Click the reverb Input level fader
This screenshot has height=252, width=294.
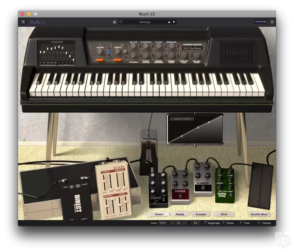click(x=105, y=182)
